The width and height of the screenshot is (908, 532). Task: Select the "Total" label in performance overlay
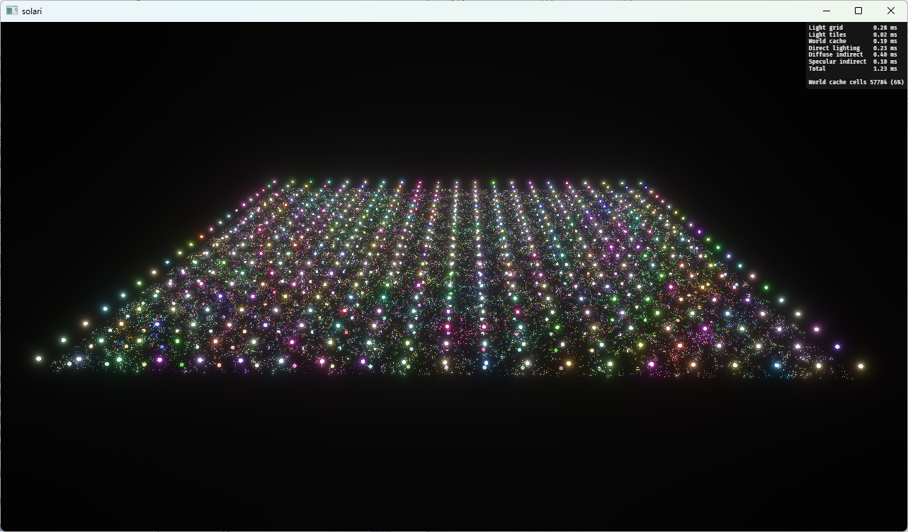point(817,69)
